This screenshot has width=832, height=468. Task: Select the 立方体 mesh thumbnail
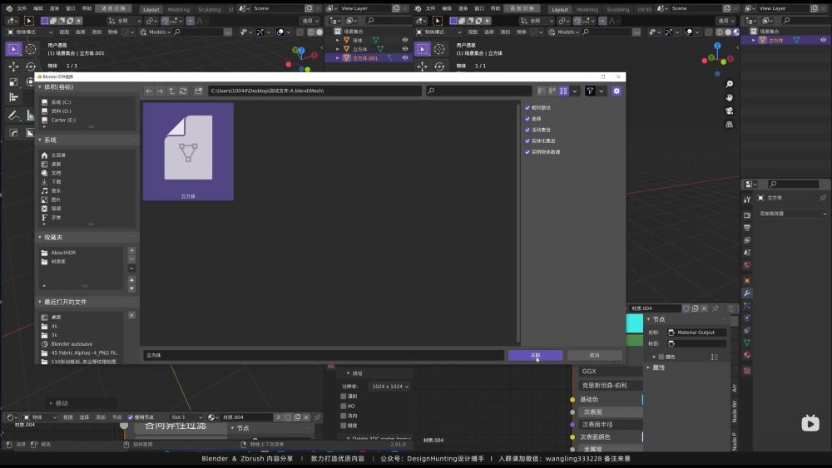[188, 151]
